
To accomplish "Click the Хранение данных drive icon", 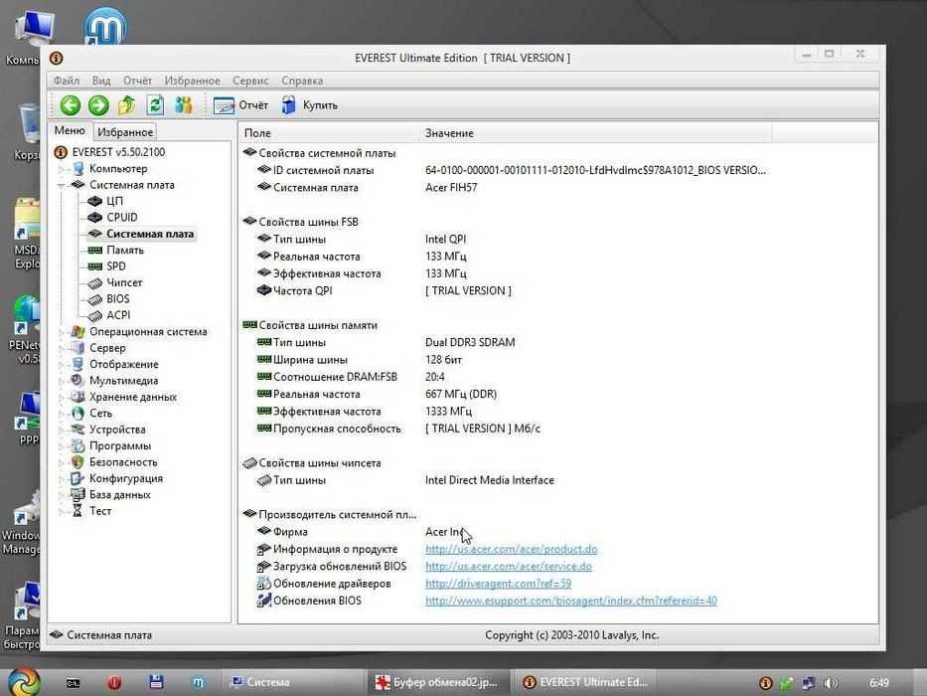I will click(x=77, y=397).
